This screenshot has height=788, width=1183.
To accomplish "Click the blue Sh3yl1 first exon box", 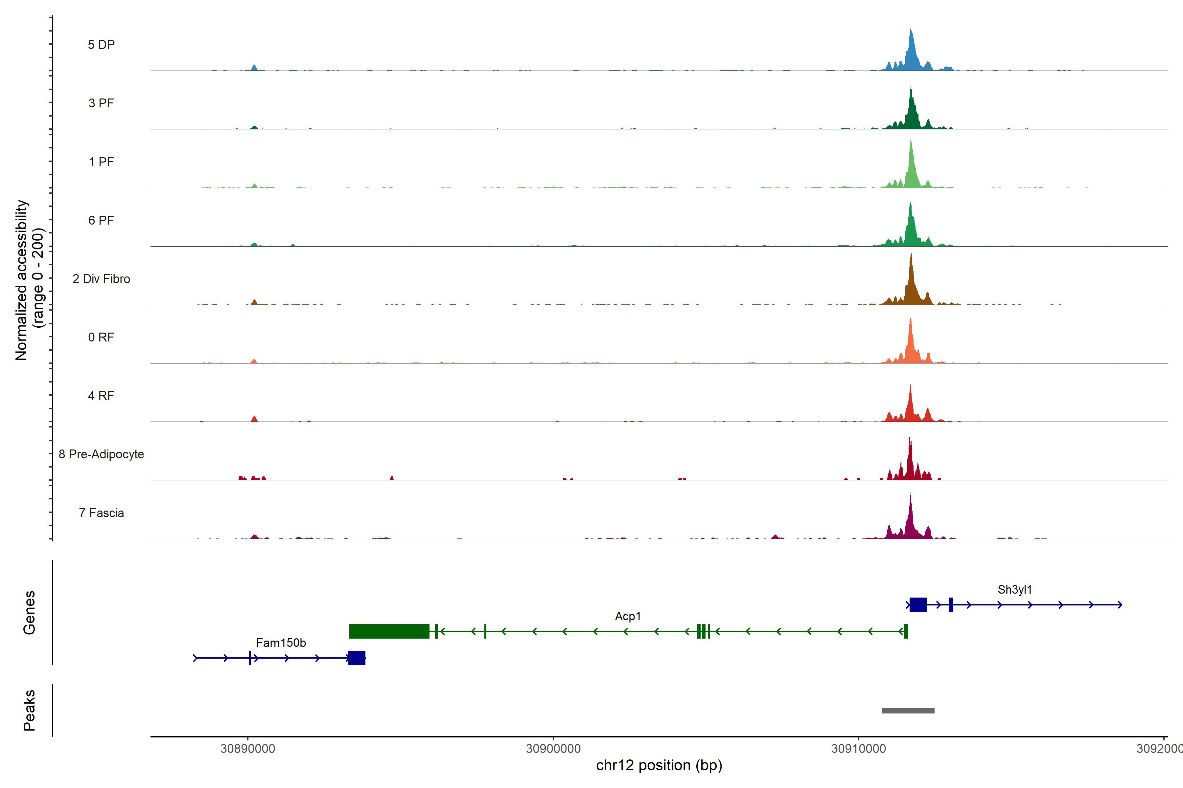I will [x=917, y=604].
